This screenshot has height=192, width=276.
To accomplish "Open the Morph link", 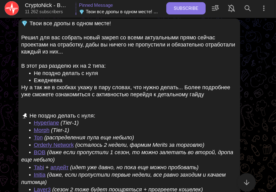I will coord(41,130).
